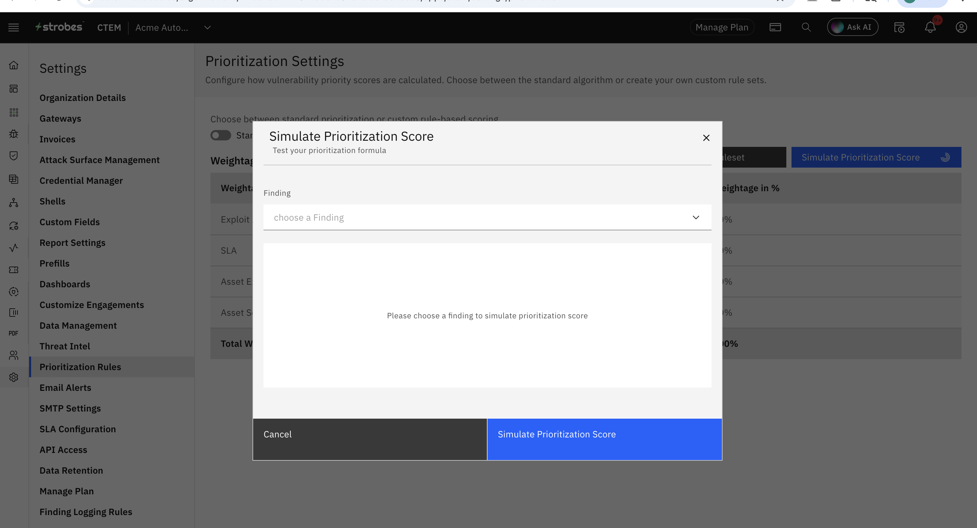The width and height of the screenshot is (977, 528).
Task: Toggle the standard prioritization switch
Action: 221,135
